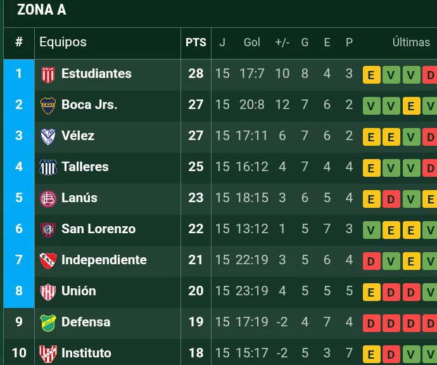The width and height of the screenshot is (437, 365).
Task: Click the San Lorenzo crest icon
Action: point(48,230)
